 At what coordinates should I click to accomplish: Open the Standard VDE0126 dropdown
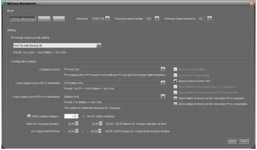[x=107, y=18]
